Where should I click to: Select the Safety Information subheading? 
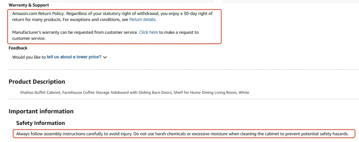click(40, 123)
